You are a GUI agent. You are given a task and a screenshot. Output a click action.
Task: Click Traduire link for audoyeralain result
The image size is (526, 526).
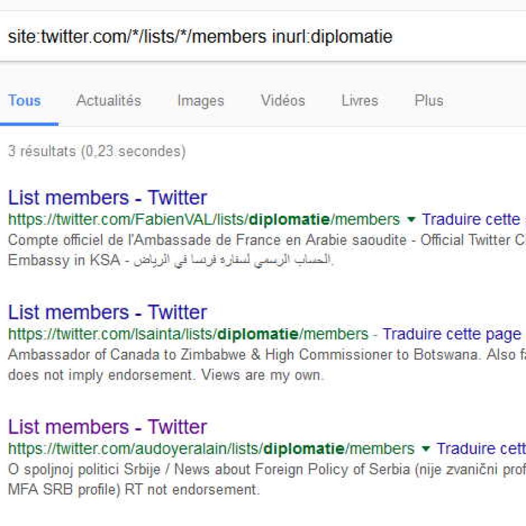tap(481, 449)
